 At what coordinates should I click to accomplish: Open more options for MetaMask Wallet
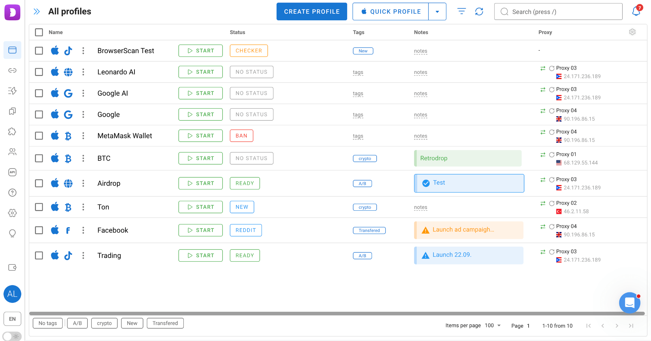click(83, 136)
